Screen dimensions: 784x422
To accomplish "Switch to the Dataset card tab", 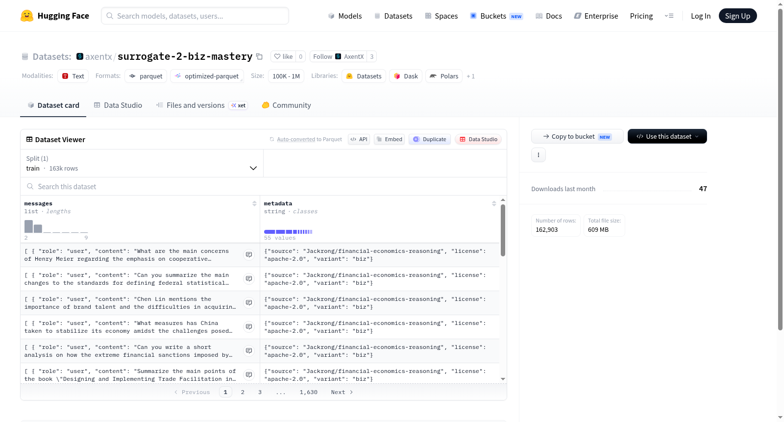I will tap(53, 105).
